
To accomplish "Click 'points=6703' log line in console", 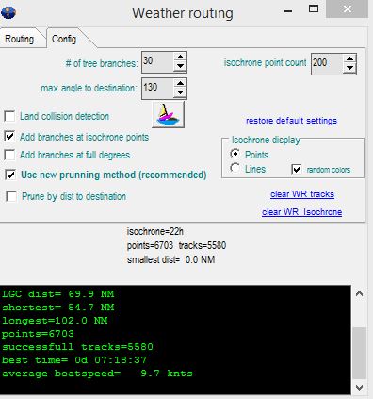I will point(38,334).
